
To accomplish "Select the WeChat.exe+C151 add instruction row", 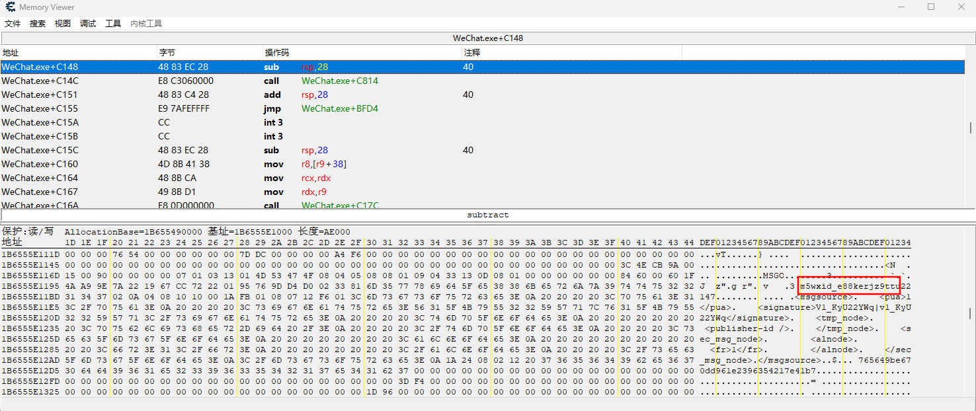I will [x=483, y=94].
